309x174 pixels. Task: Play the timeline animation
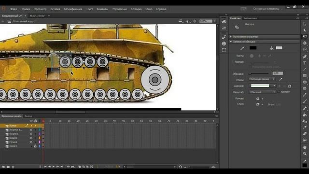point(54,167)
